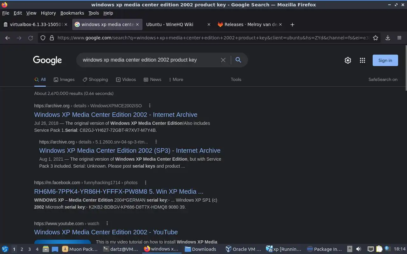
Task: Open options for facebook funnyhacking1714 result
Action: point(146,183)
